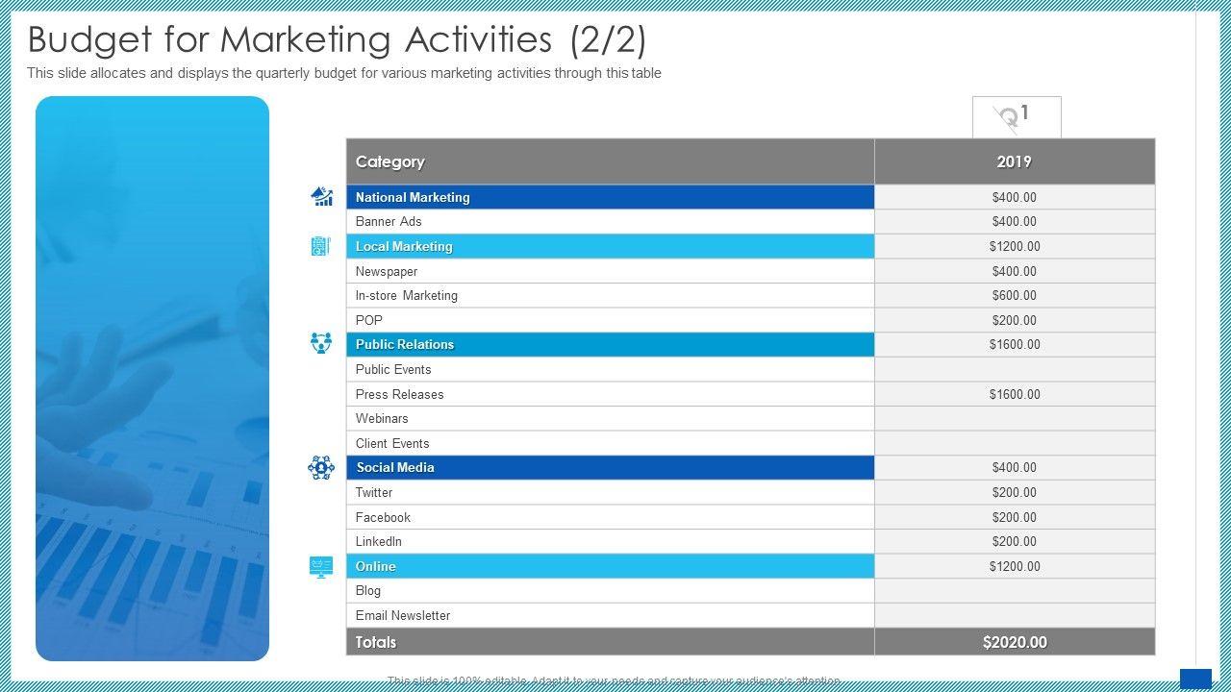Click the Q1 quarter icon box
Viewport: 1231px width, 692px height.
[x=1016, y=117]
